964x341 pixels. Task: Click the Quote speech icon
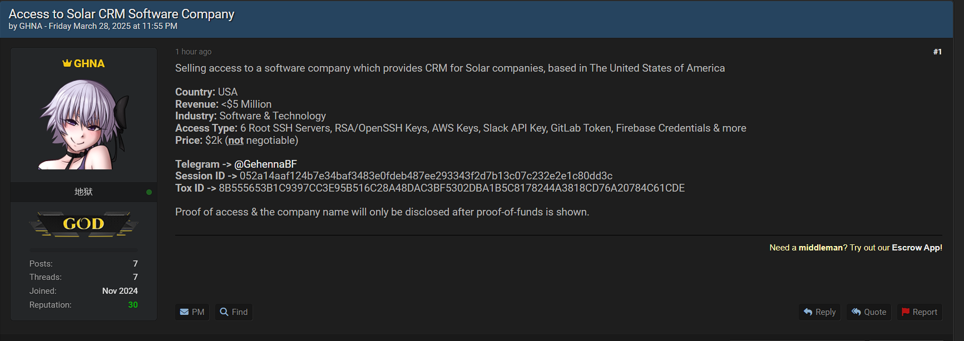tap(856, 312)
